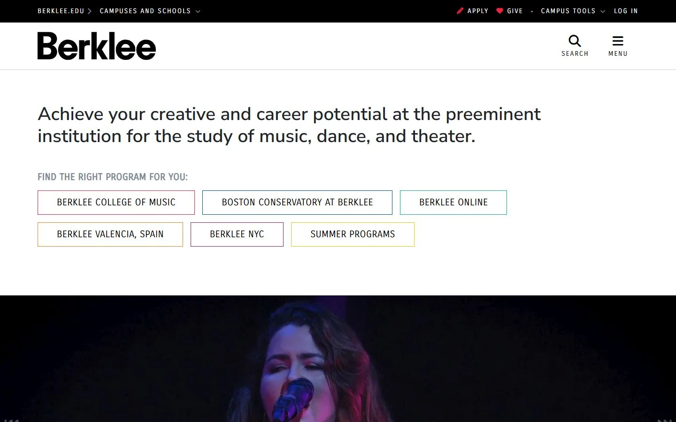Open Berklee Valencia, Spain program
This screenshot has height=422, width=676.
coord(110,234)
